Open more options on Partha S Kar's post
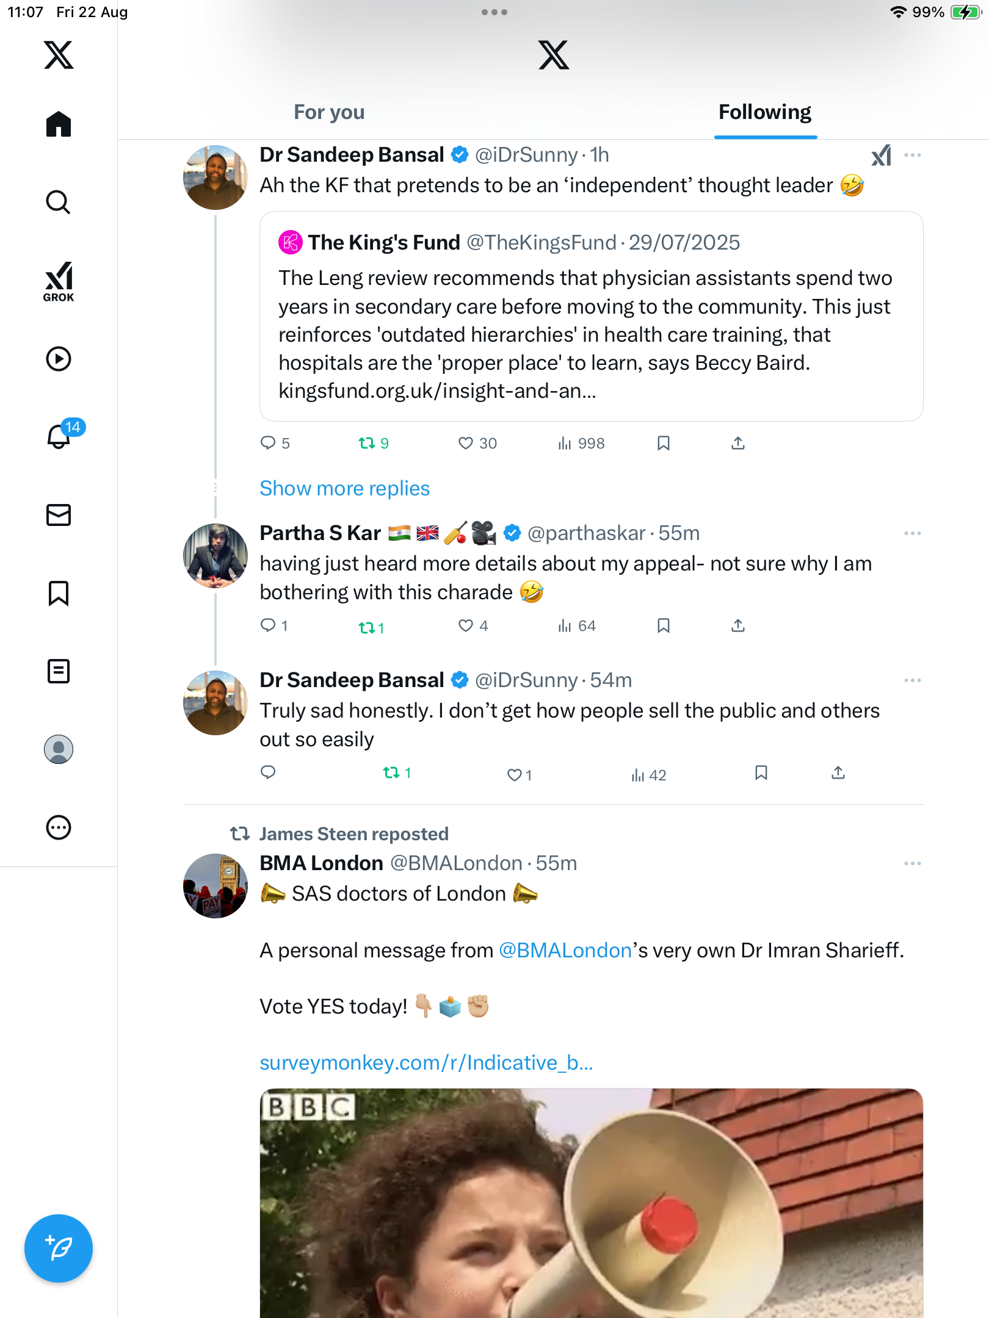This screenshot has width=989, height=1318. click(912, 533)
